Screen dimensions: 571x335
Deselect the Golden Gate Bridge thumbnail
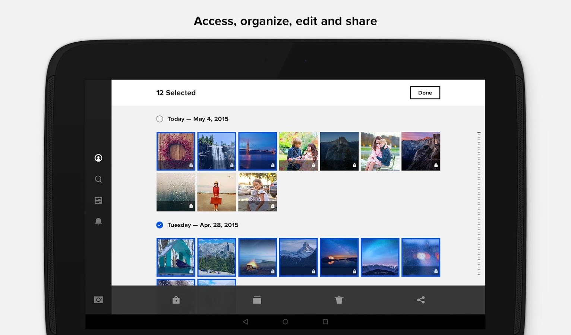[257, 151]
